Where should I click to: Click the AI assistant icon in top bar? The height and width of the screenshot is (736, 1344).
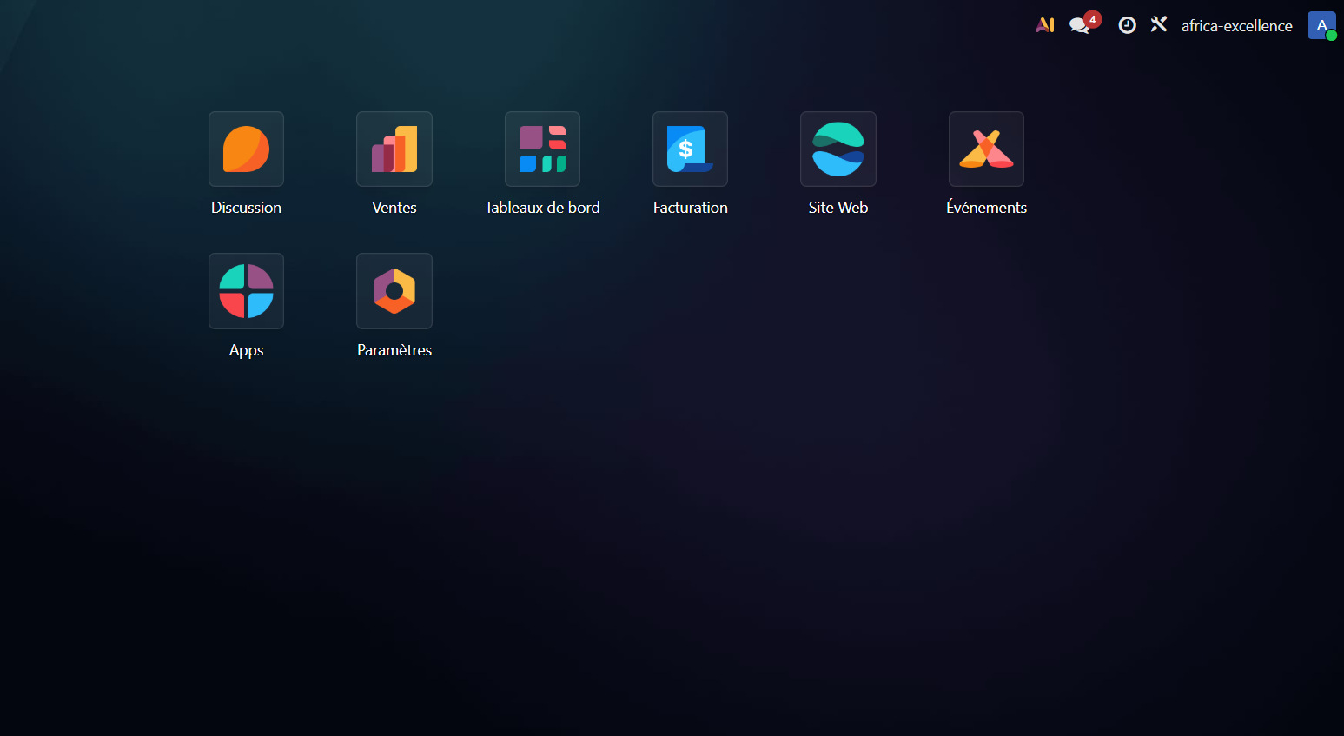[1044, 25]
